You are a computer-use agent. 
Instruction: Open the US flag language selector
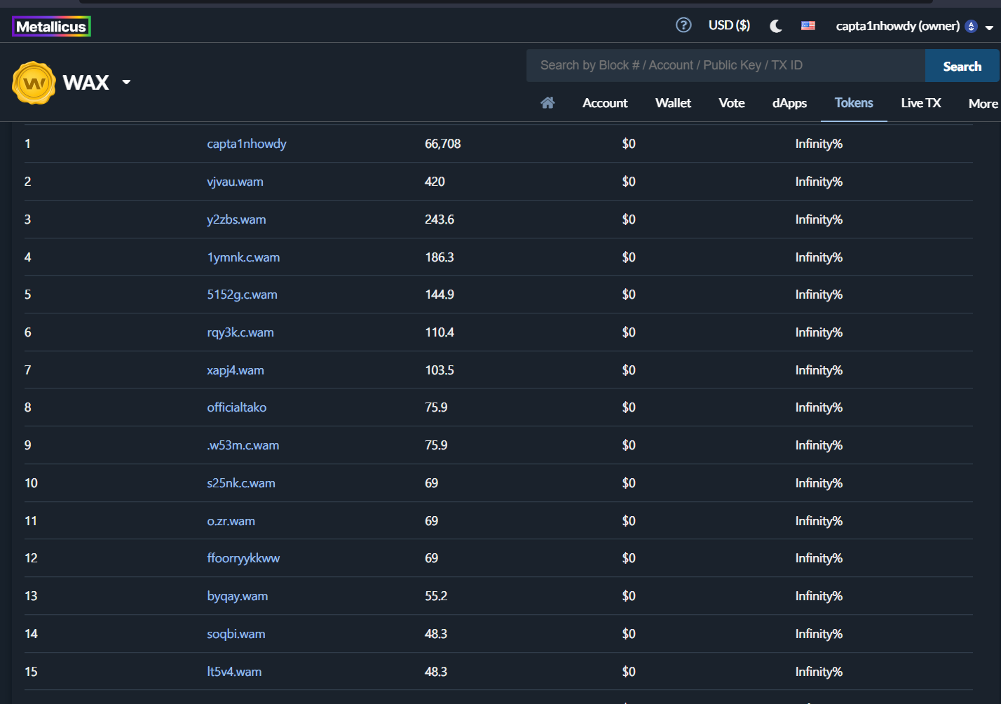[x=808, y=26]
